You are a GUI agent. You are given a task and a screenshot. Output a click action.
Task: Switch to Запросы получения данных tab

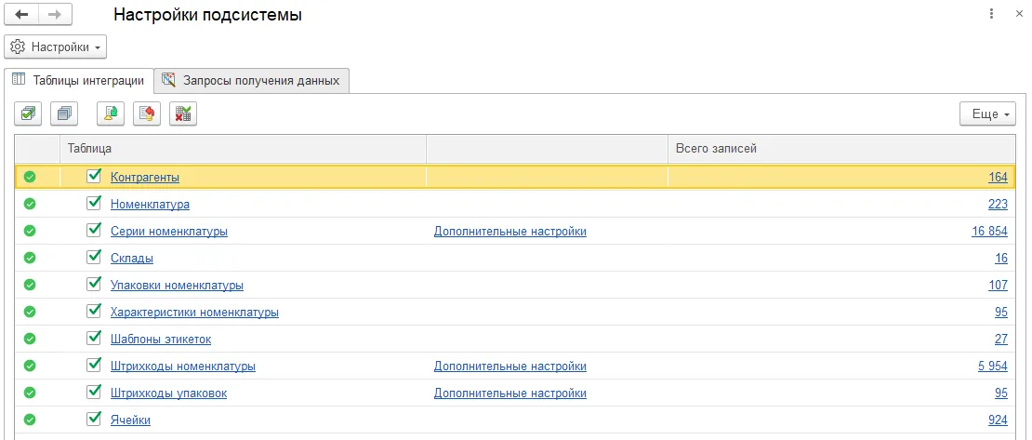[x=251, y=81]
